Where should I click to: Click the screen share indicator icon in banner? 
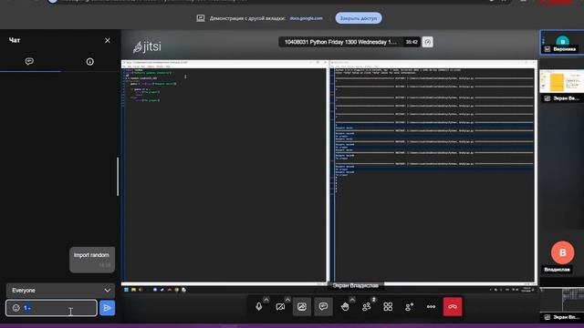pos(201,18)
